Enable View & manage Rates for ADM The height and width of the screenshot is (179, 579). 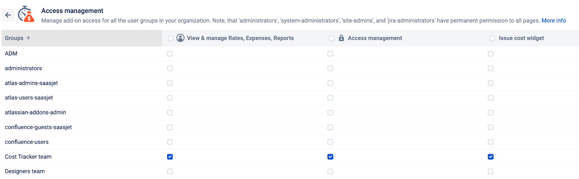[170, 54]
